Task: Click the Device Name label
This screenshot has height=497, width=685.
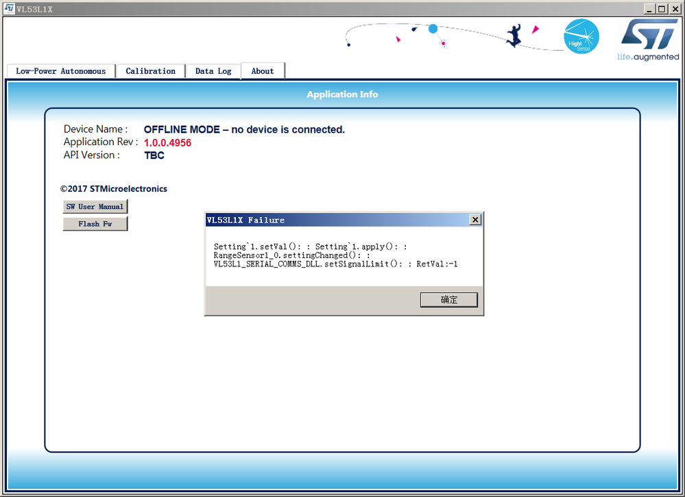Action: tap(96, 129)
